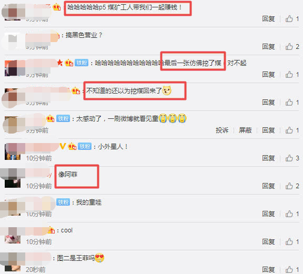Click 铁粉 badge on 我的童哇 comment
Screen dimensions: 303x274
(63, 202)
